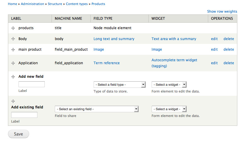
Task: Delete the main product field
Action: coord(229,49)
